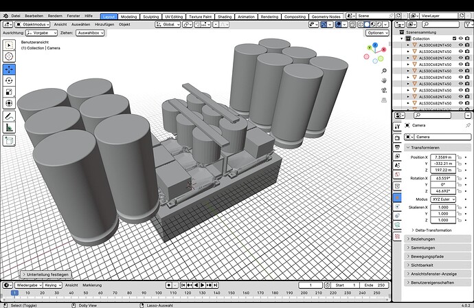Select the 3D Cursor tool
The height and width of the screenshot is (308, 474).
point(9,56)
